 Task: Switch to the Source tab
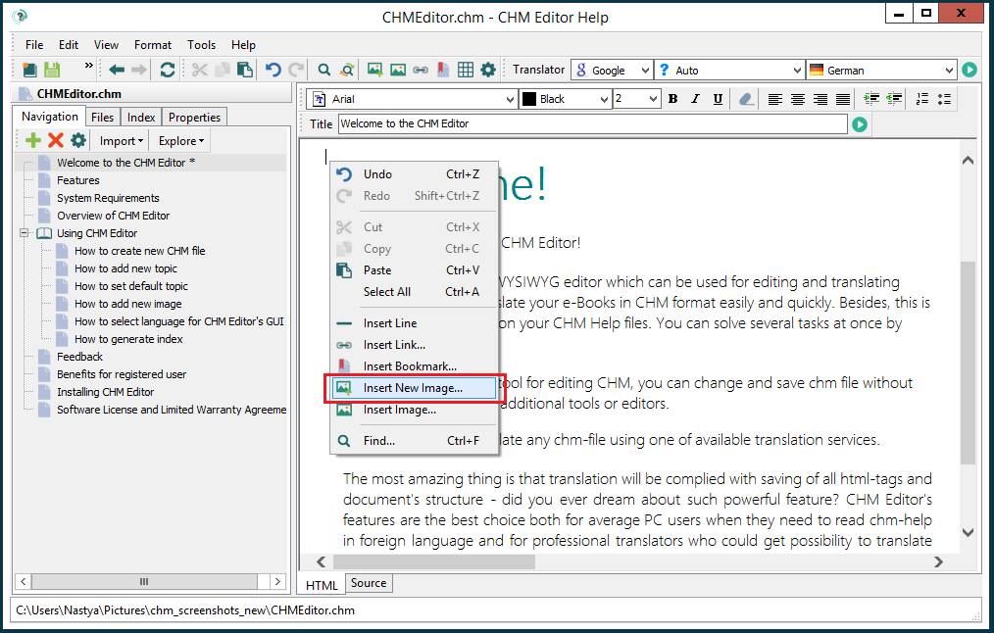[x=368, y=583]
